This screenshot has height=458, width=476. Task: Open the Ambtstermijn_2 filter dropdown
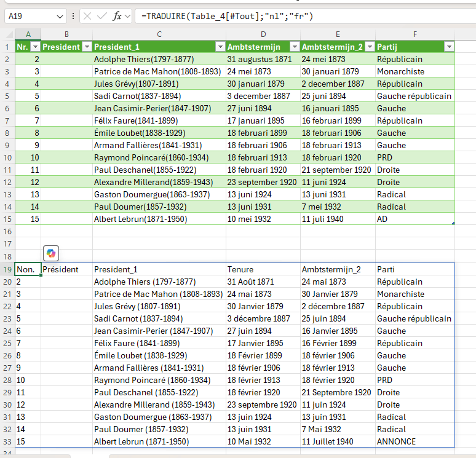pos(370,47)
